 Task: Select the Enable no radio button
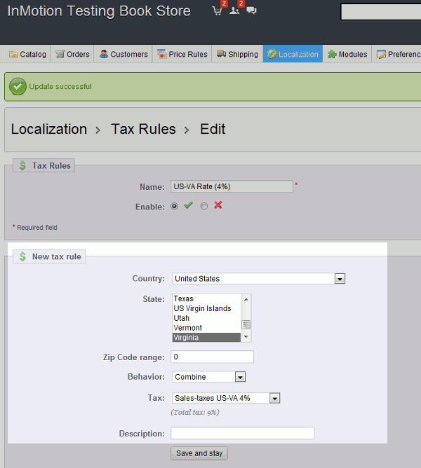click(x=204, y=206)
